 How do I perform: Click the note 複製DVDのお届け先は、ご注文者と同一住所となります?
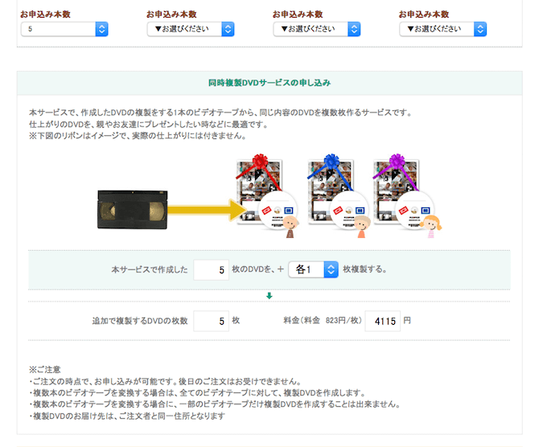tap(127, 416)
